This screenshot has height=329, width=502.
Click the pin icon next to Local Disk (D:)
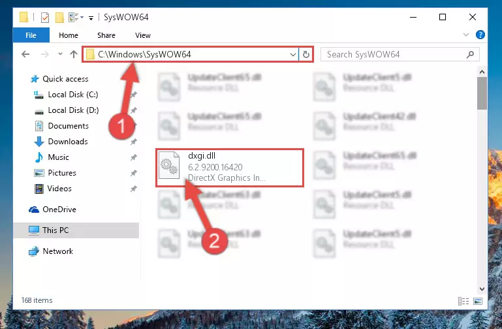click(x=134, y=110)
